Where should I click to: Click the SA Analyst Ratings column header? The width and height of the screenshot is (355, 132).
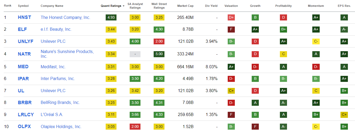tap(135, 6)
